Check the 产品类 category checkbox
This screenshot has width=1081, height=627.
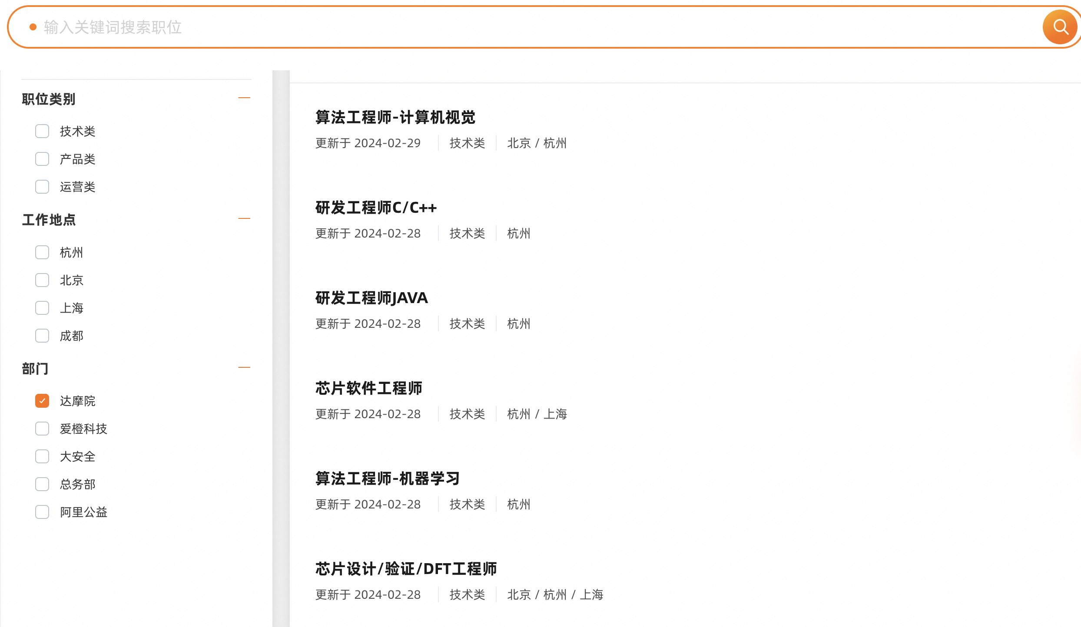click(42, 159)
